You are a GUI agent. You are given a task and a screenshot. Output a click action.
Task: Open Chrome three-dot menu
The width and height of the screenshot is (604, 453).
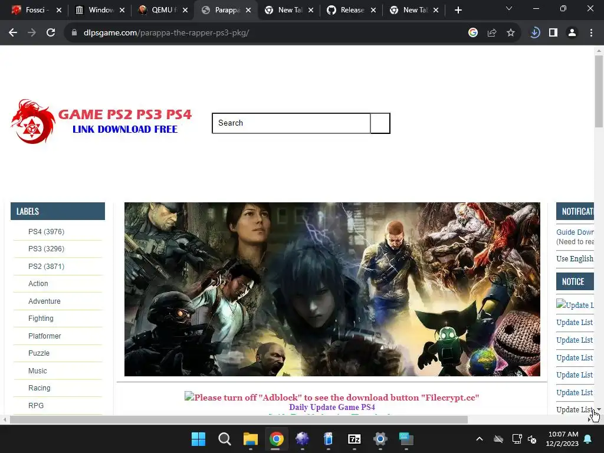coord(591,33)
